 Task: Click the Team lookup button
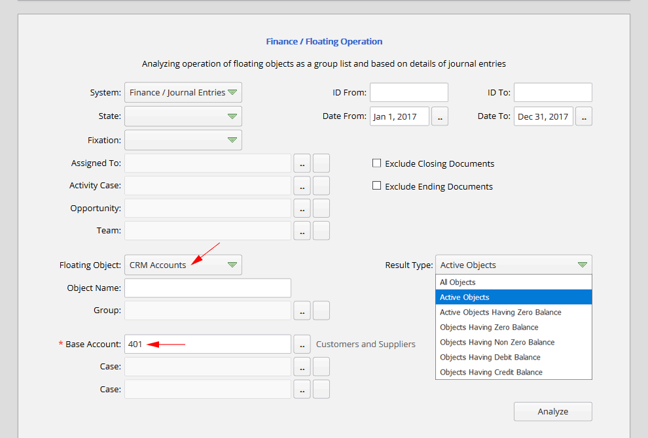click(302, 231)
